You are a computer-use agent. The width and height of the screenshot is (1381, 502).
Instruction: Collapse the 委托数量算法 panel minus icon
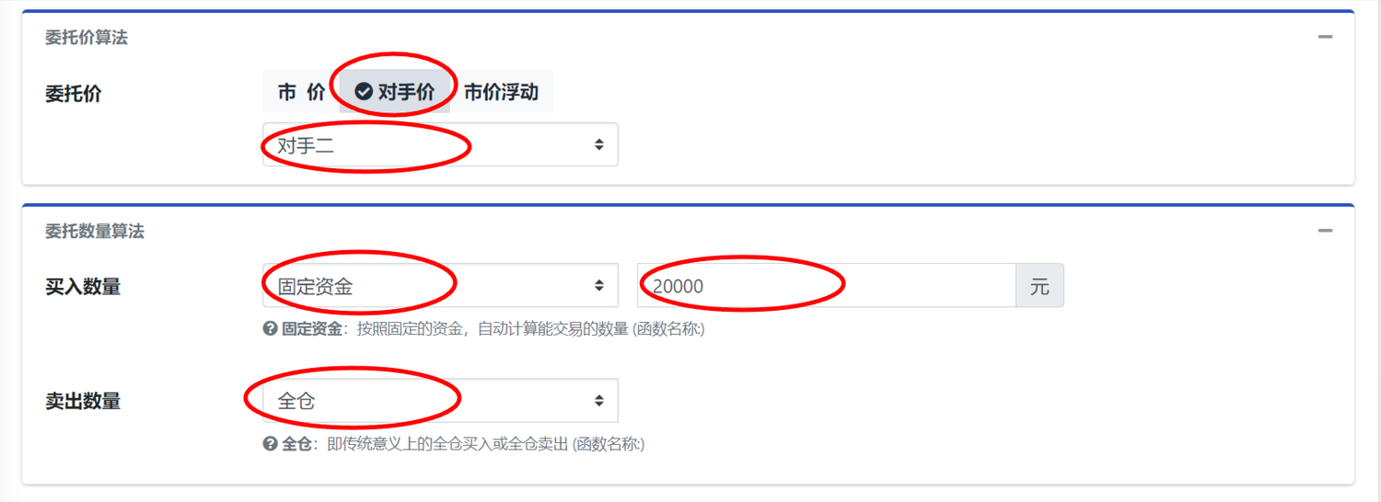[x=1325, y=231]
